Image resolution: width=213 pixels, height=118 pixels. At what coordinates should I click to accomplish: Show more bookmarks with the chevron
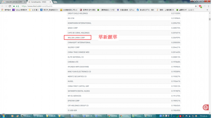pos(207,10)
